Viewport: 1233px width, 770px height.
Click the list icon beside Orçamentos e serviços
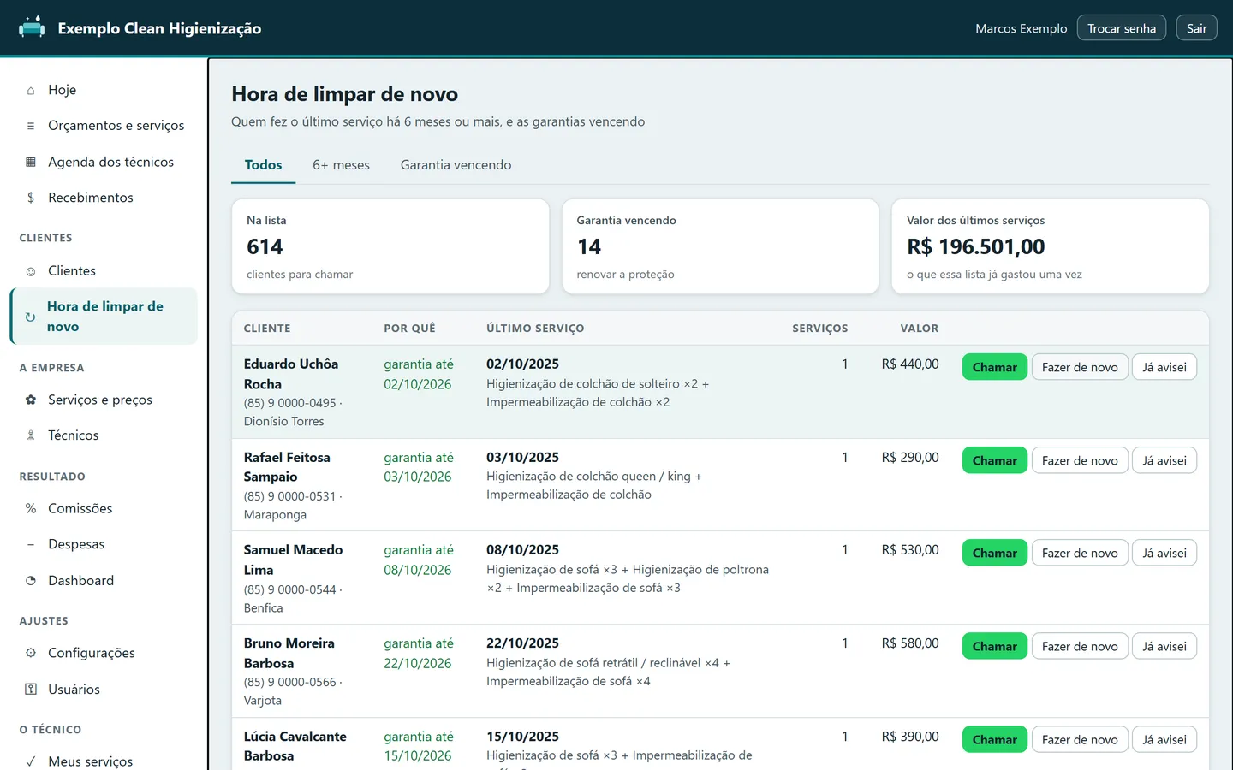point(31,126)
